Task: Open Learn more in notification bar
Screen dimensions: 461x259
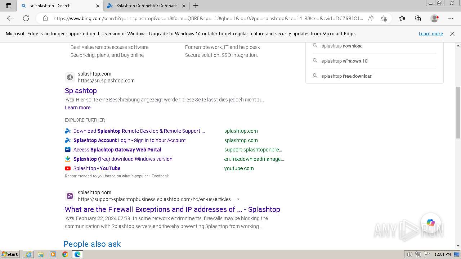Action: pyautogui.click(x=431, y=34)
